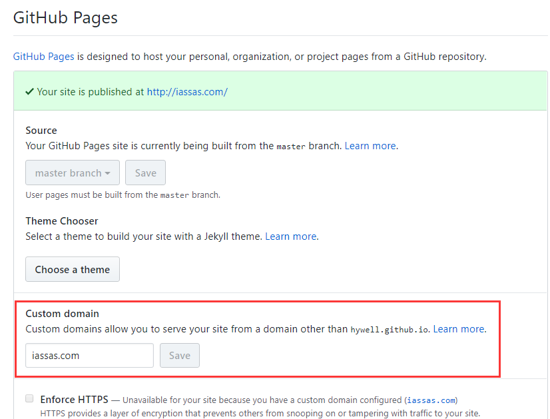This screenshot has height=419, width=550.
Task: Click Save next to the branch selector
Action: click(x=145, y=172)
